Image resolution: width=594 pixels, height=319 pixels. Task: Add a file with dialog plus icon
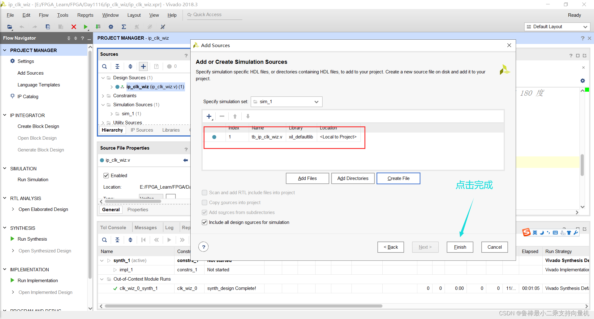point(209,116)
